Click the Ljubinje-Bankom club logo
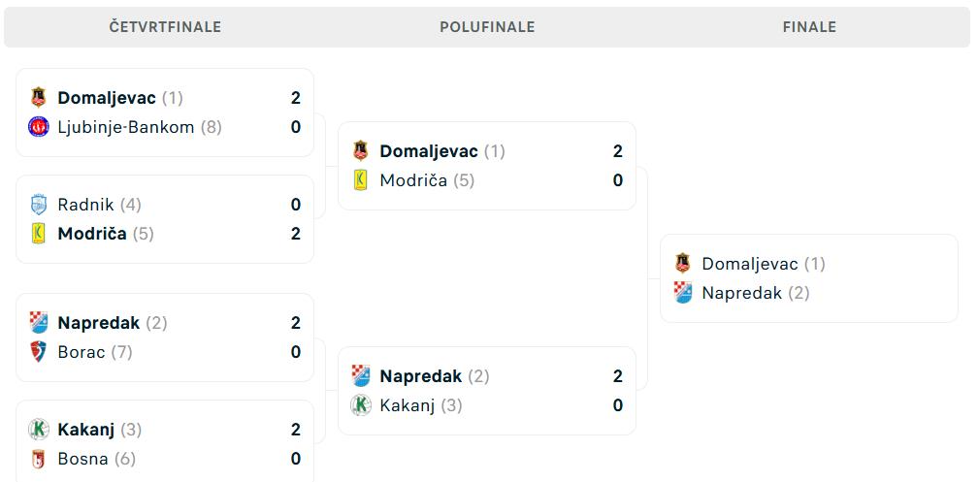This screenshot has width=979, height=482. (x=39, y=127)
